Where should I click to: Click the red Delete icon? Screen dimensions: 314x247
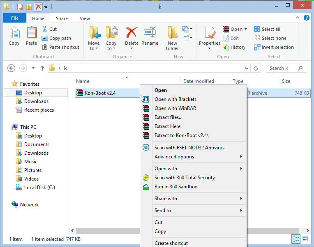pos(132,33)
